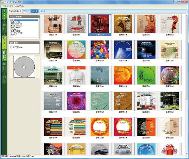Select the 音楽20 purple rose swirl template

(x=76, y=101)
